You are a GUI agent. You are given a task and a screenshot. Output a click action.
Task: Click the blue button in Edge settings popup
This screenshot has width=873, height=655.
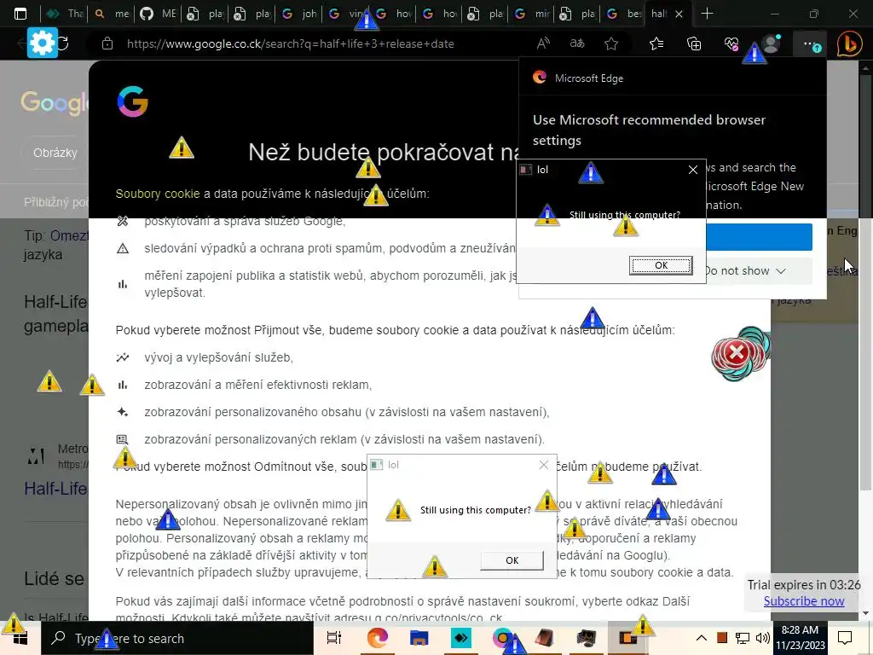[758, 237]
